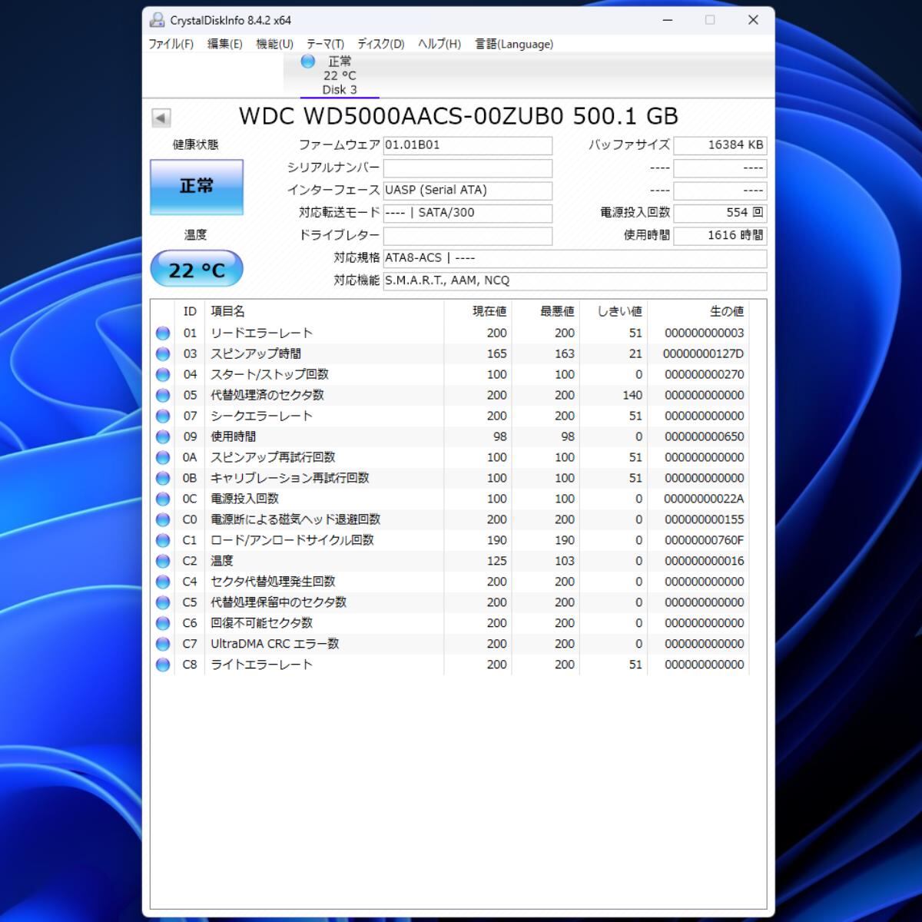The height and width of the screenshot is (922, 922).
Task: Click the ファームウェア value field
Action: coord(467,145)
